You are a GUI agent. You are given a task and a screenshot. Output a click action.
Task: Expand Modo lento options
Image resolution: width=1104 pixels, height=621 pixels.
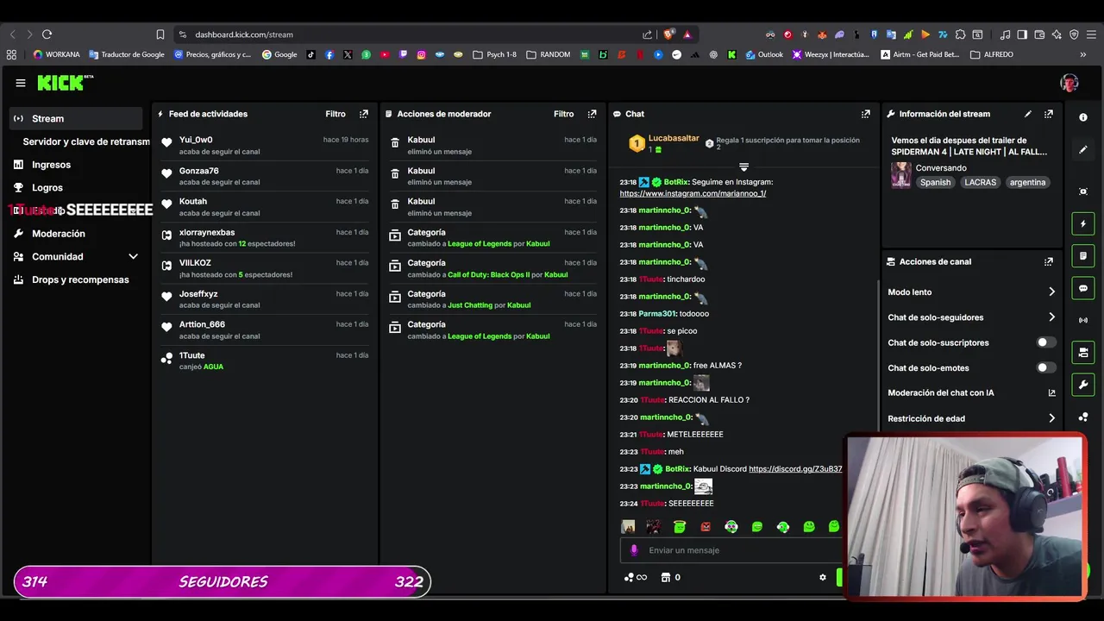point(971,292)
